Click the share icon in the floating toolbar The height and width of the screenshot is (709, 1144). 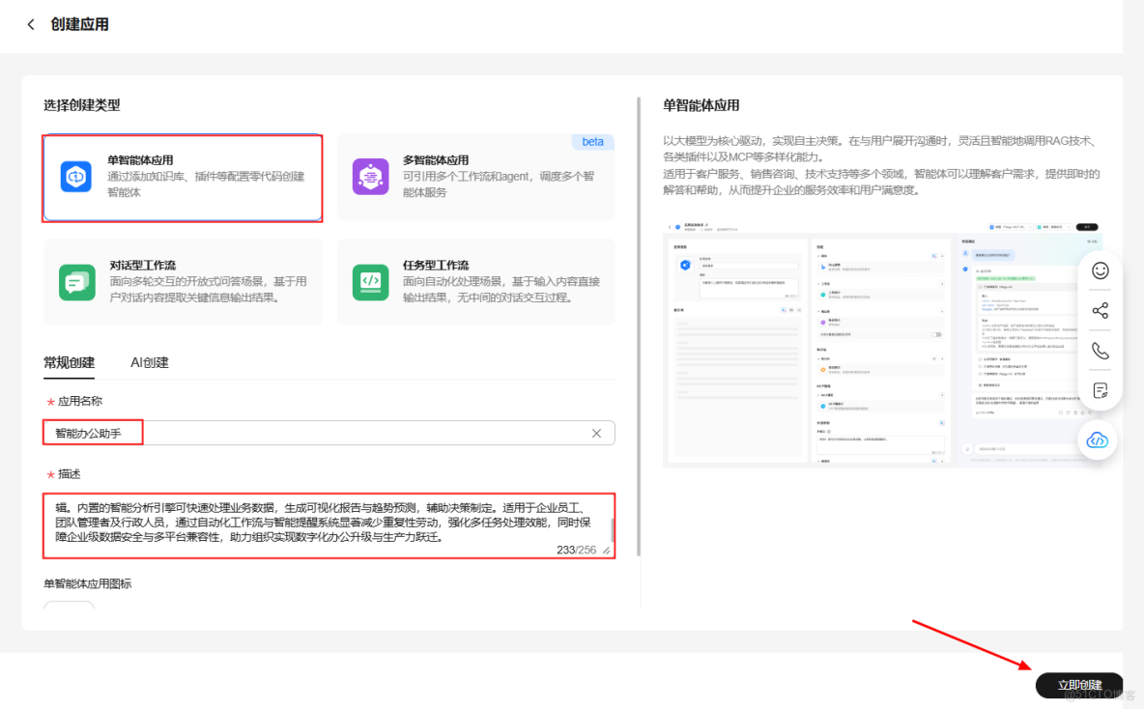(x=1099, y=310)
